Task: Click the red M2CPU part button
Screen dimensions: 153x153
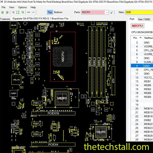Action: pos(137,26)
